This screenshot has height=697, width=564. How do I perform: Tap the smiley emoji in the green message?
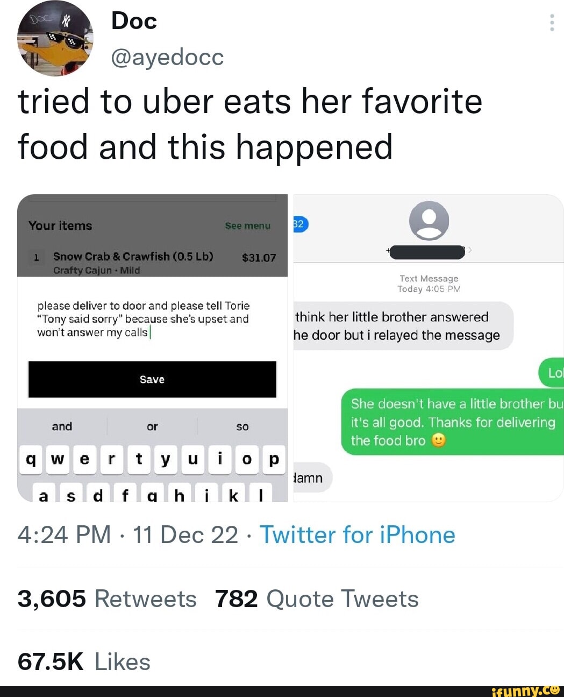click(439, 441)
